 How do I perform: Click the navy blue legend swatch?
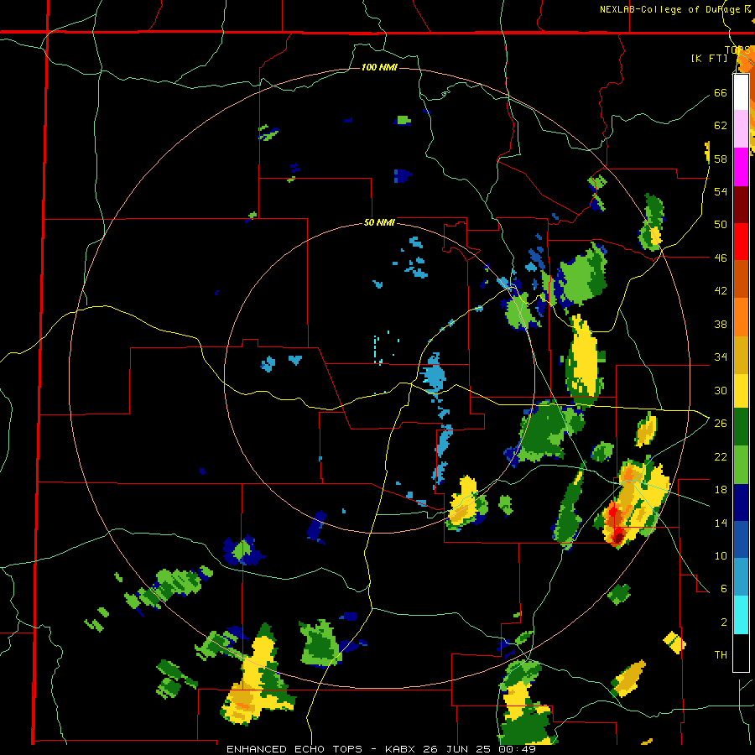coord(741,502)
